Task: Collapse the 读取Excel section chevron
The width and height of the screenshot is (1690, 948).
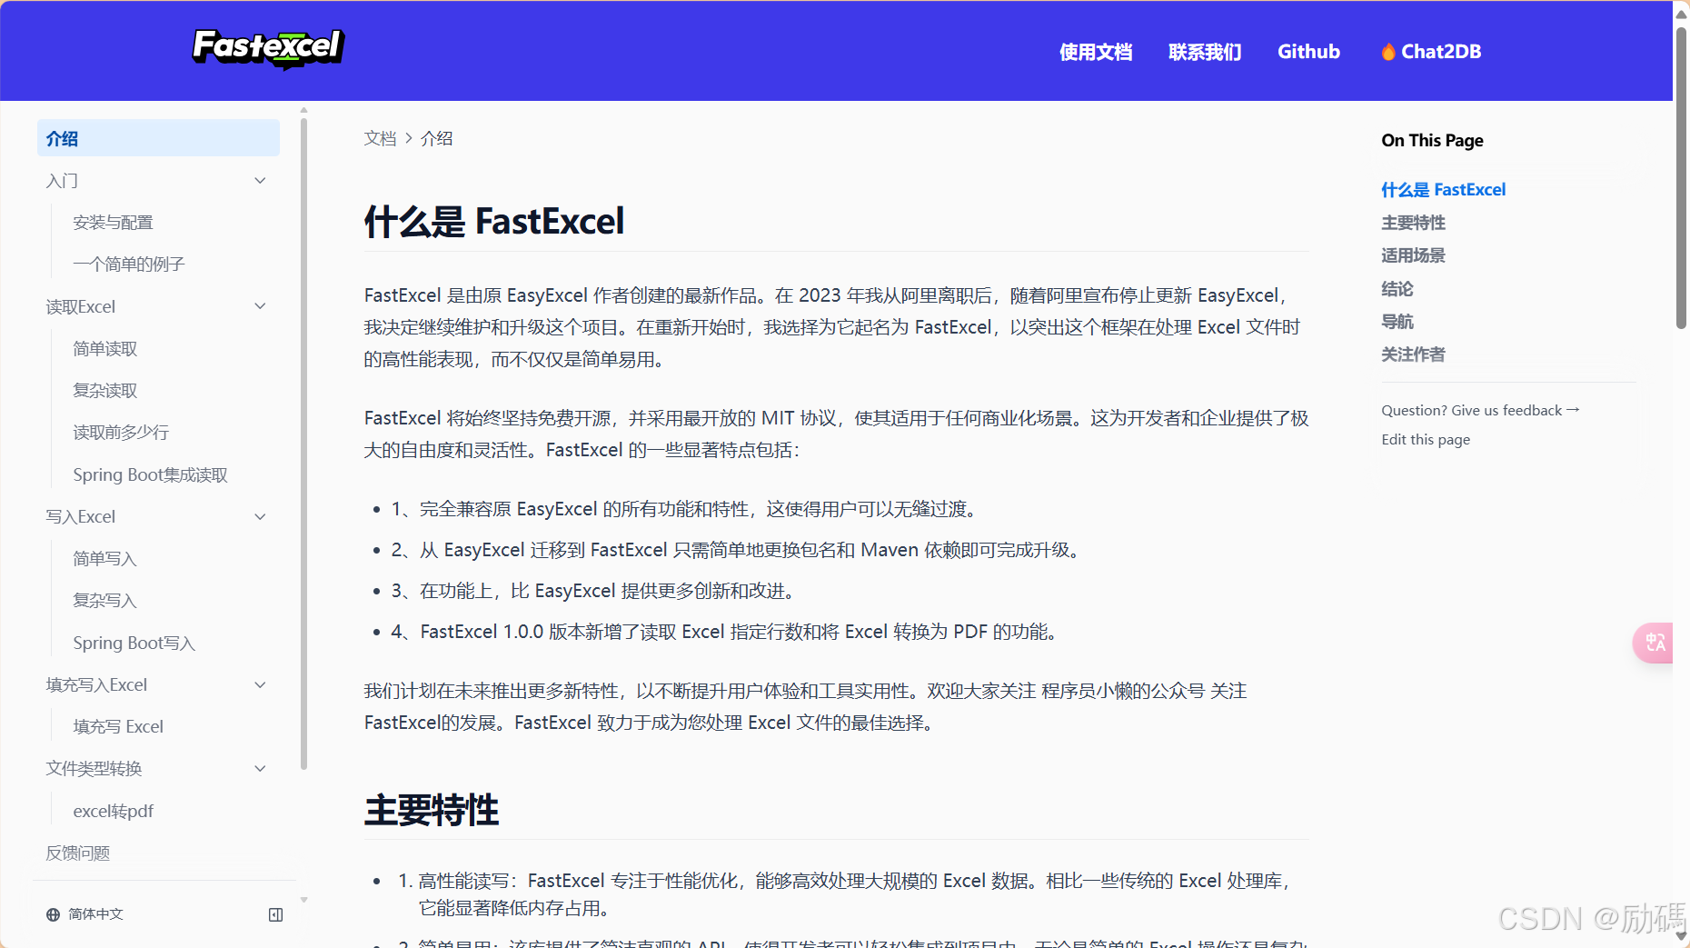Action: coord(260,306)
